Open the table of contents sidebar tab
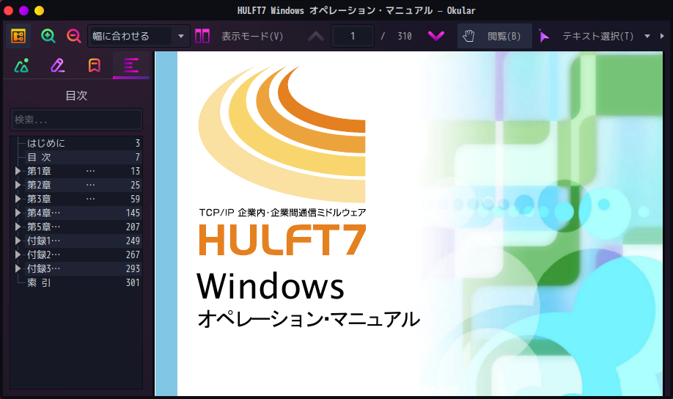 click(131, 65)
